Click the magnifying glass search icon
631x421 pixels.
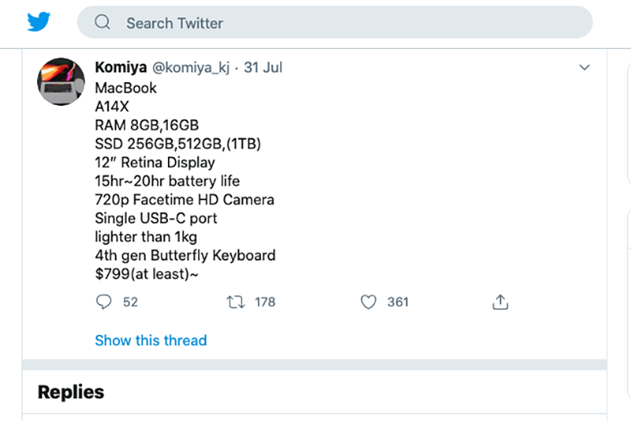pos(103,23)
